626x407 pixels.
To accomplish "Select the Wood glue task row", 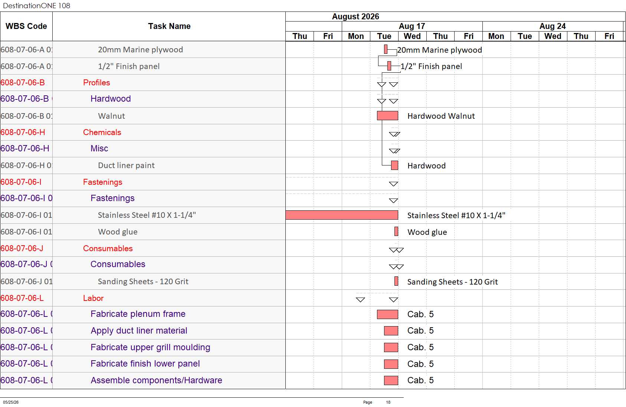I will coord(143,232).
